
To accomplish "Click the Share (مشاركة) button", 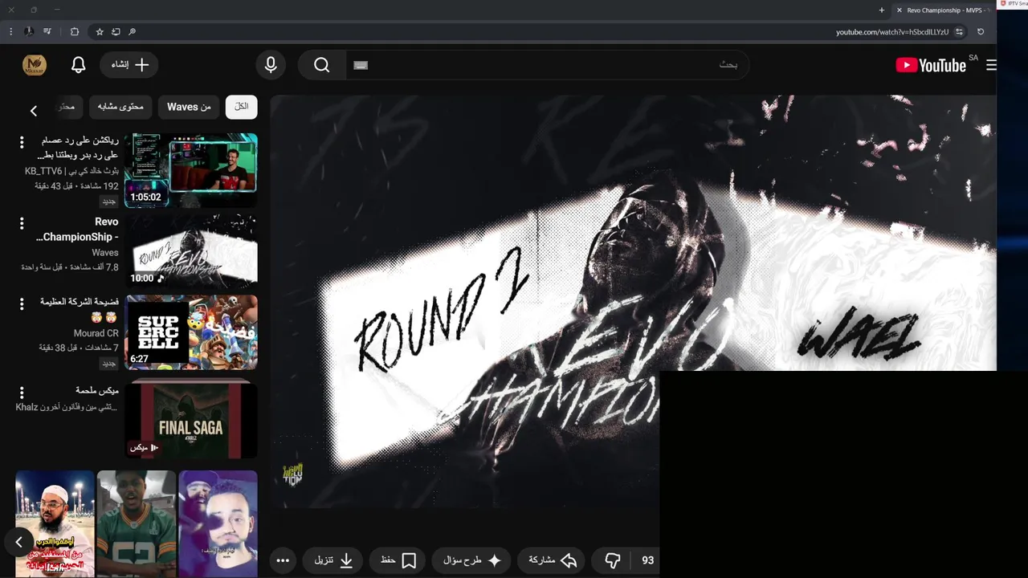I will pyautogui.click(x=553, y=560).
